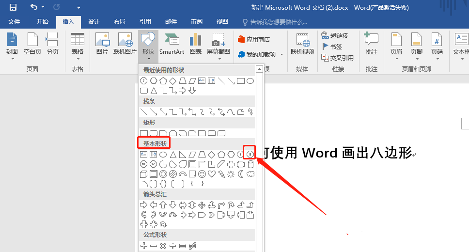The image size is (469, 252).
Task: Switch to the 审阅 review tab
Action: [x=197, y=21]
